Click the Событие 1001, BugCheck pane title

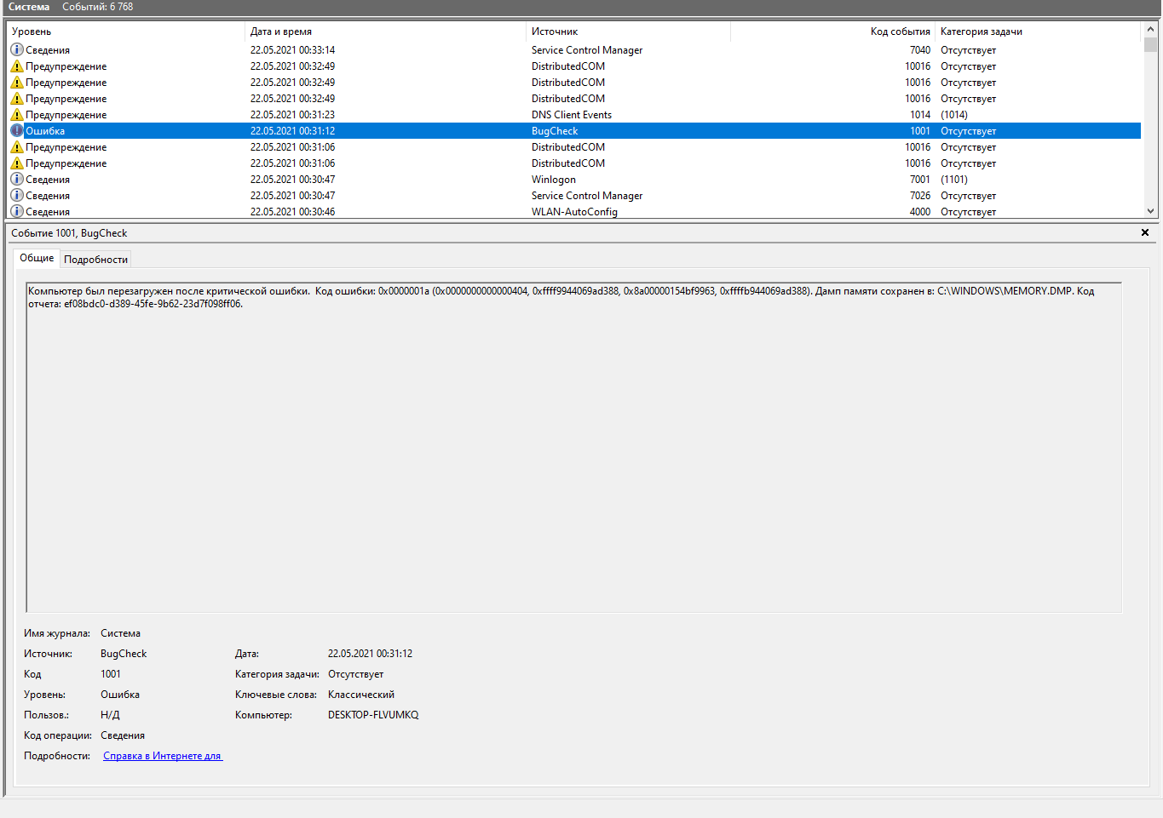coord(69,233)
